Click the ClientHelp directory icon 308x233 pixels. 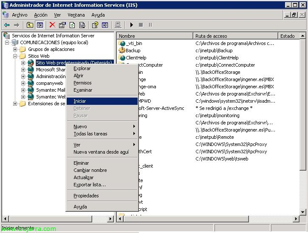[122, 58]
